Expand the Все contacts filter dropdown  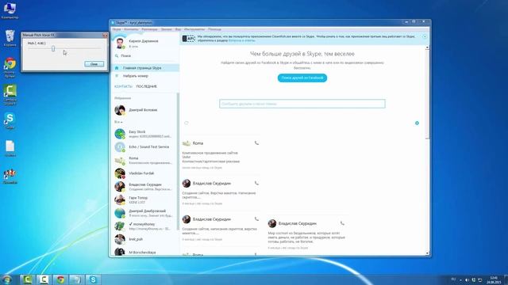click(x=118, y=122)
